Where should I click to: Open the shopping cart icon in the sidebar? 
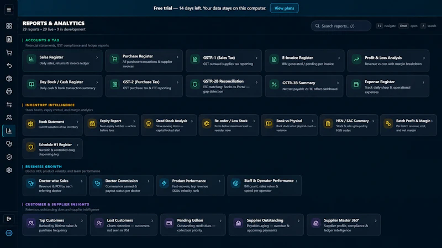9,52
